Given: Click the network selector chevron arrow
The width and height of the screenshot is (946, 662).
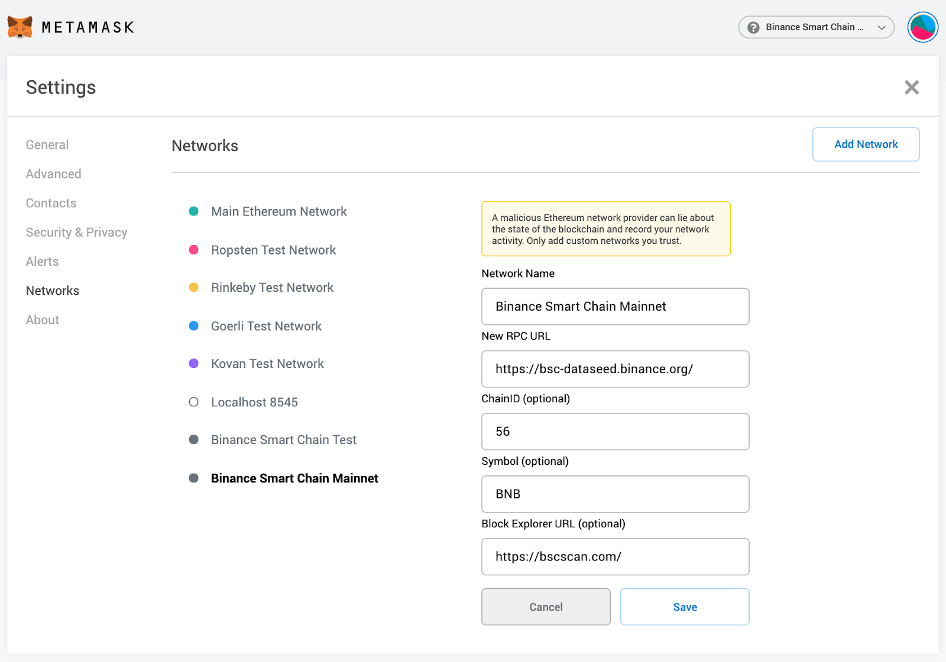Looking at the screenshot, I should [882, 28].
